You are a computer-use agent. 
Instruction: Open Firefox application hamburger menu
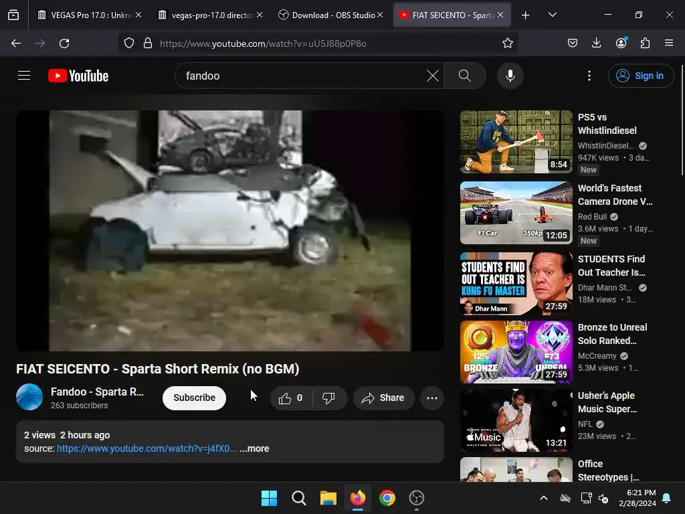point(669,43)
